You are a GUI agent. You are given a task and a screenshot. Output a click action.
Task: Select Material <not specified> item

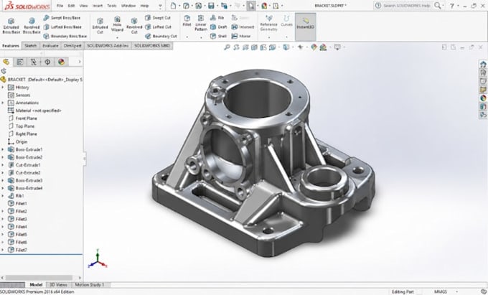point(34,111)
